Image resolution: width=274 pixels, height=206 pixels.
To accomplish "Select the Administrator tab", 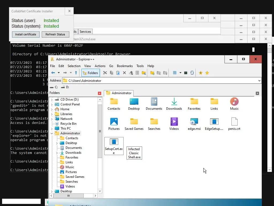I will pyautogui.click(x=119, y=93).
